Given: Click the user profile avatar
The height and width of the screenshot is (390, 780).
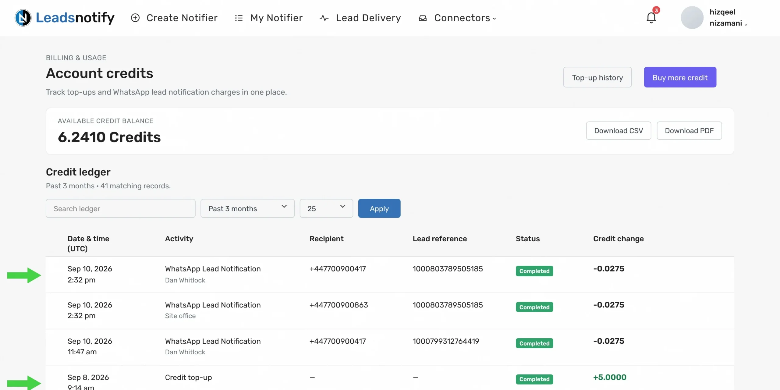Looking at the screenshot, I should [692, 18].
